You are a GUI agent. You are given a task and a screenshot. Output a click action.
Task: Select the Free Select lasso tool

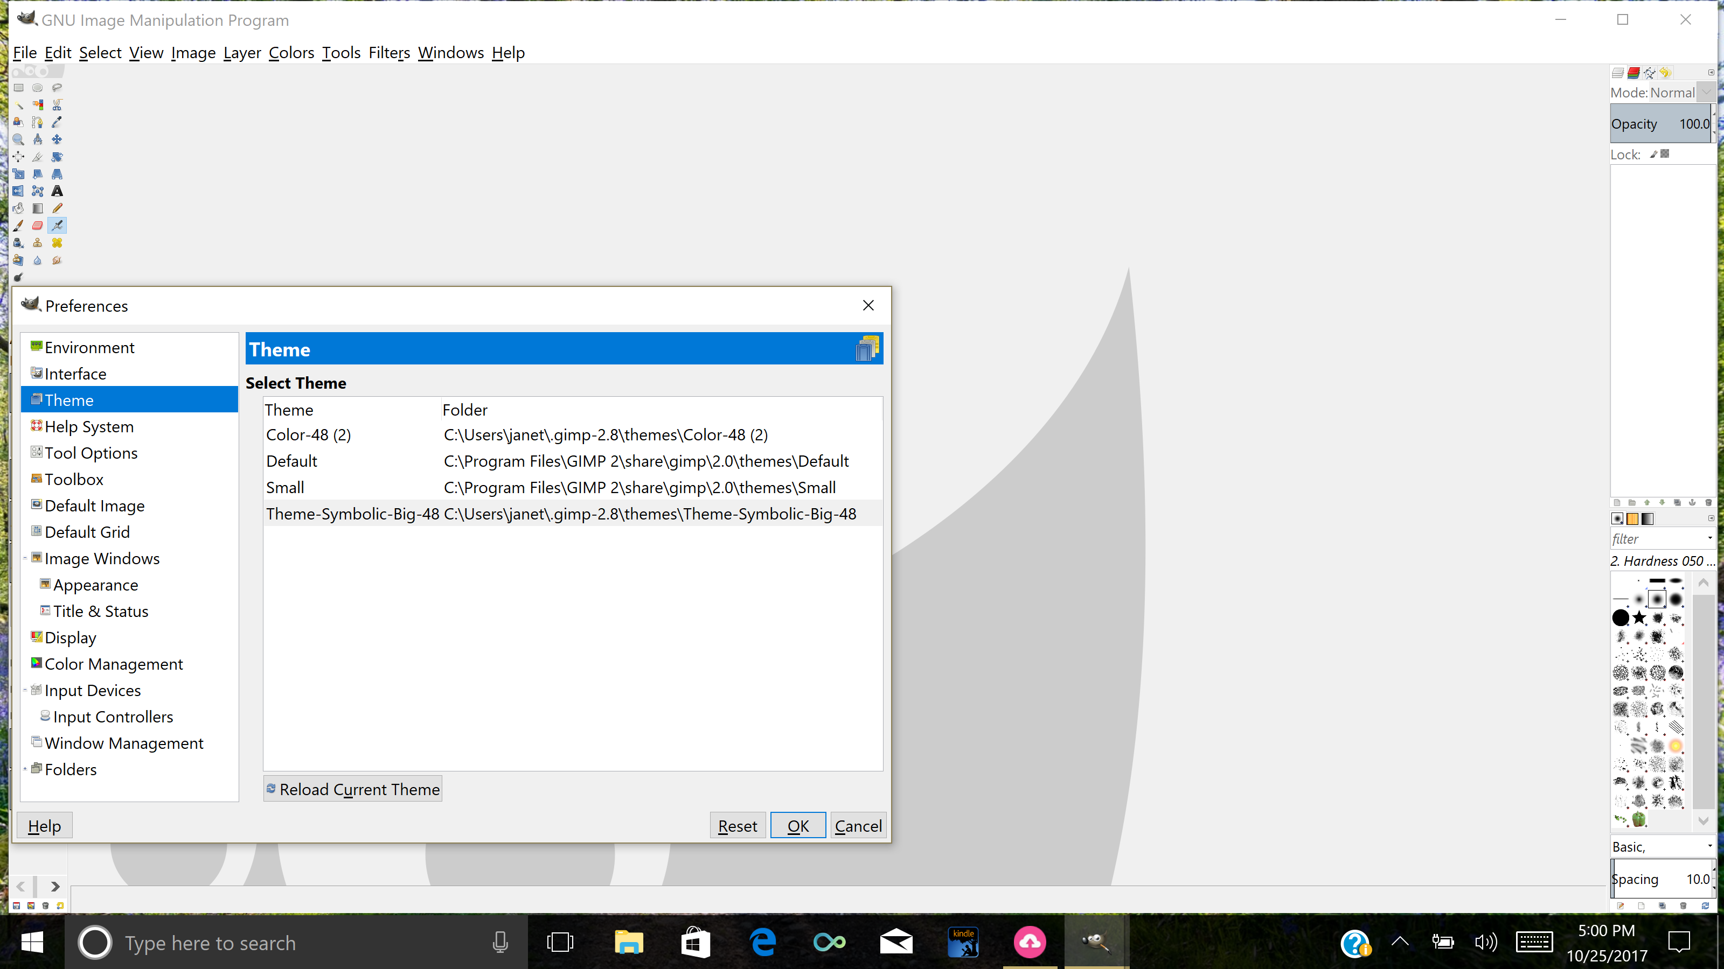click(x=57, y=88)
